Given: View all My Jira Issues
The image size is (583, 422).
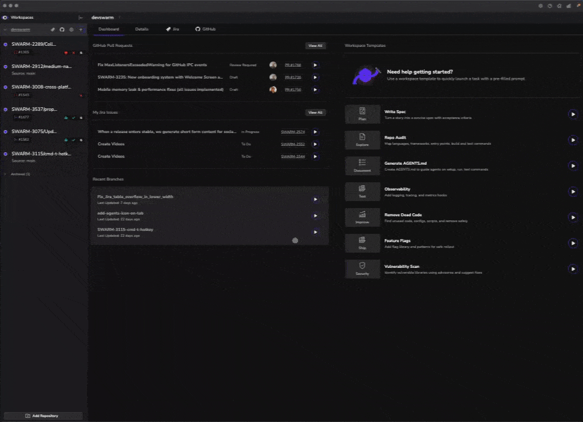Looking at the screenshot, I should click(315, 113).
